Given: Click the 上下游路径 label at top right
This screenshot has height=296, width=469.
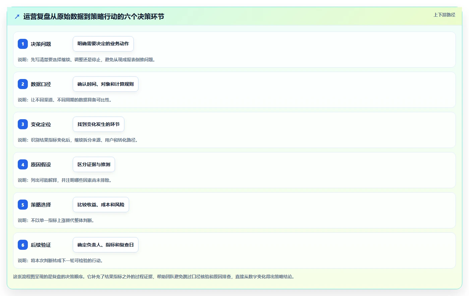Looking at the screenshot, I should pos(444,15).
